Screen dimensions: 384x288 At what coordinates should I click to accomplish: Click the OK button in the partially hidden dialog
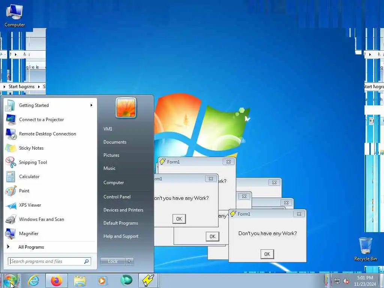click(212, 236)
